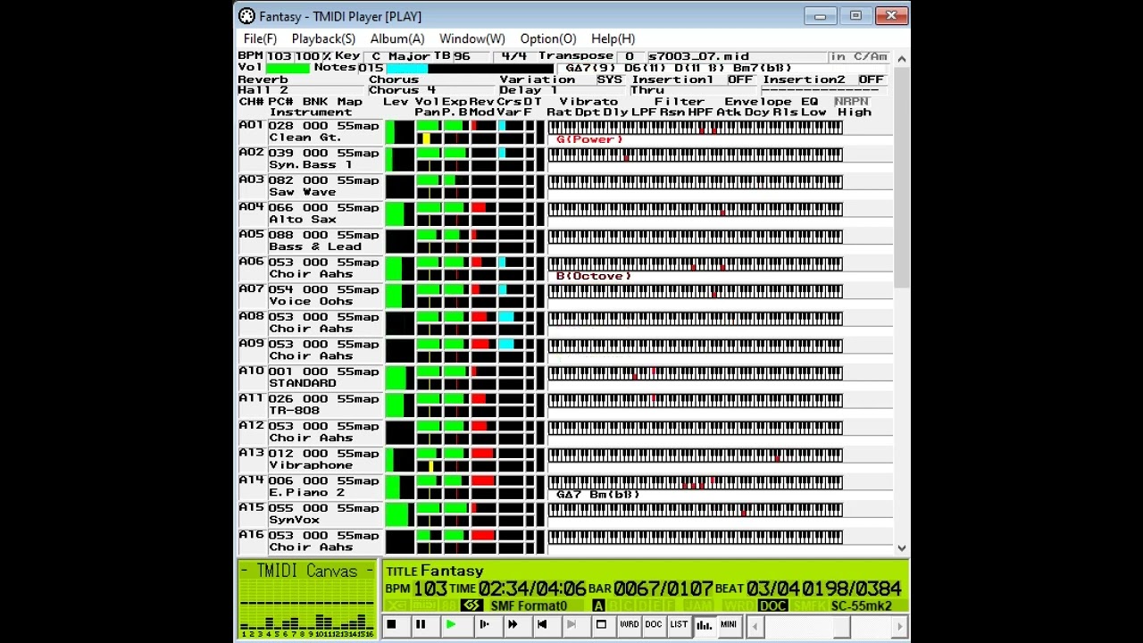Toggle the level meter bars icon
The height and width of the screenshot is (643, 1143).
(704, 625)
